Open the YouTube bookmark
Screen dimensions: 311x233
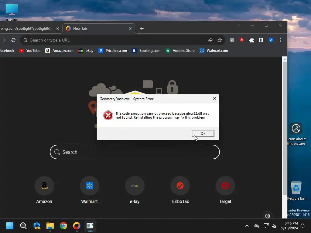(x=30, y=51)
